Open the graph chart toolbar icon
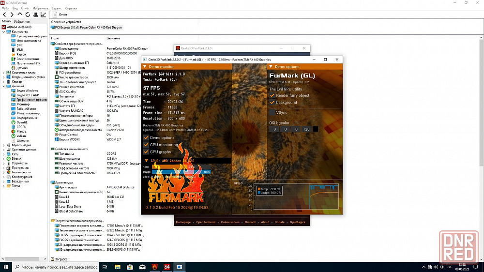The height and width of the screenshot is (272, 484). pyautogui.click(x=43, y=15)
